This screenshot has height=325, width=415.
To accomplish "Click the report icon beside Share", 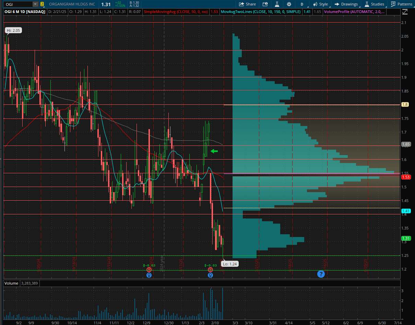I will [265, 4].
